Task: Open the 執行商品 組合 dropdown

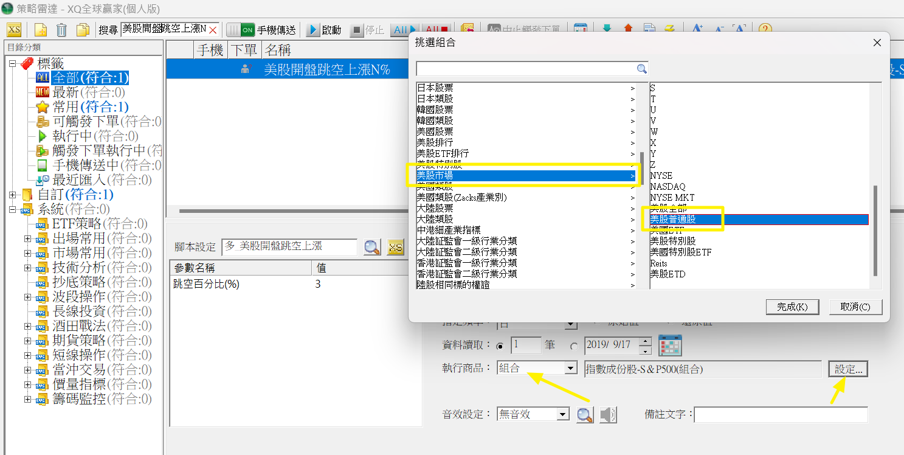Action: click(570, 368)
